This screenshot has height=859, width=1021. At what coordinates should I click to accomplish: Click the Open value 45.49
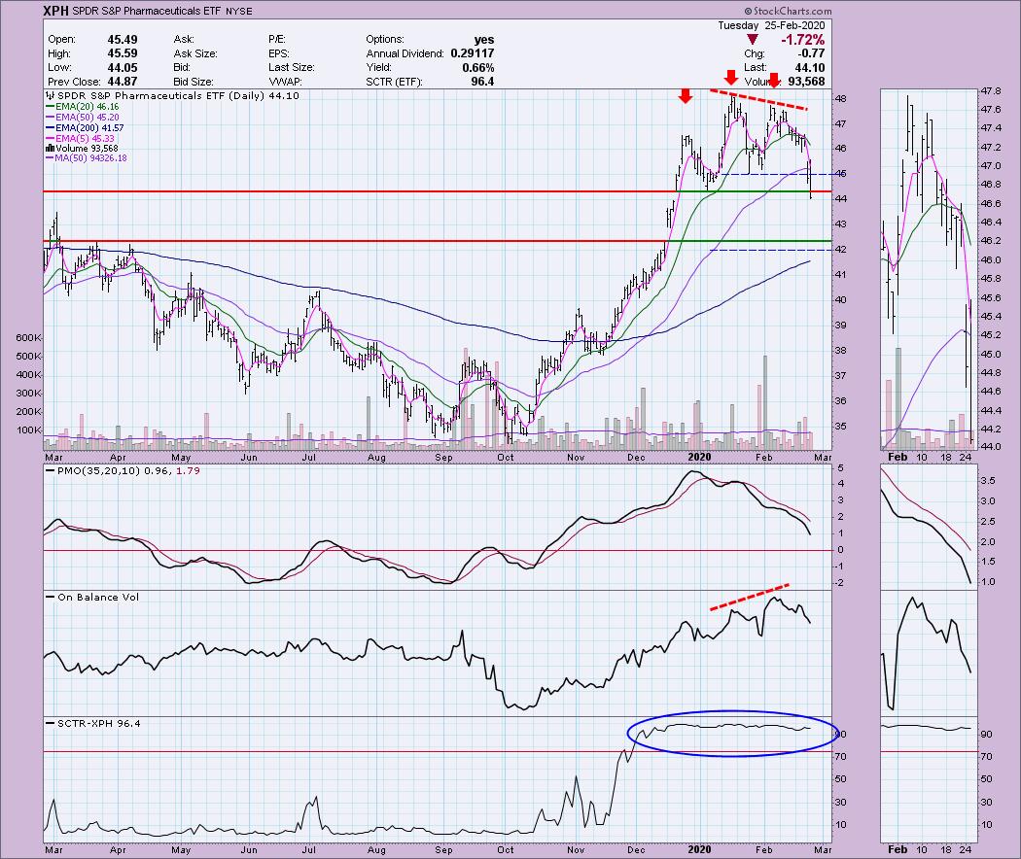(123, 40)
